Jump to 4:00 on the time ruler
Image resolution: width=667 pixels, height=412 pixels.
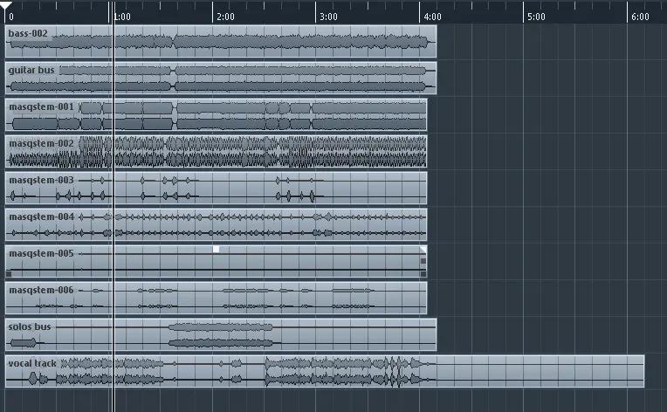(x=433, y=17)
